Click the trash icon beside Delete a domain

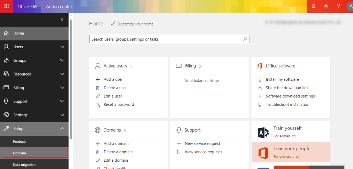98,152
